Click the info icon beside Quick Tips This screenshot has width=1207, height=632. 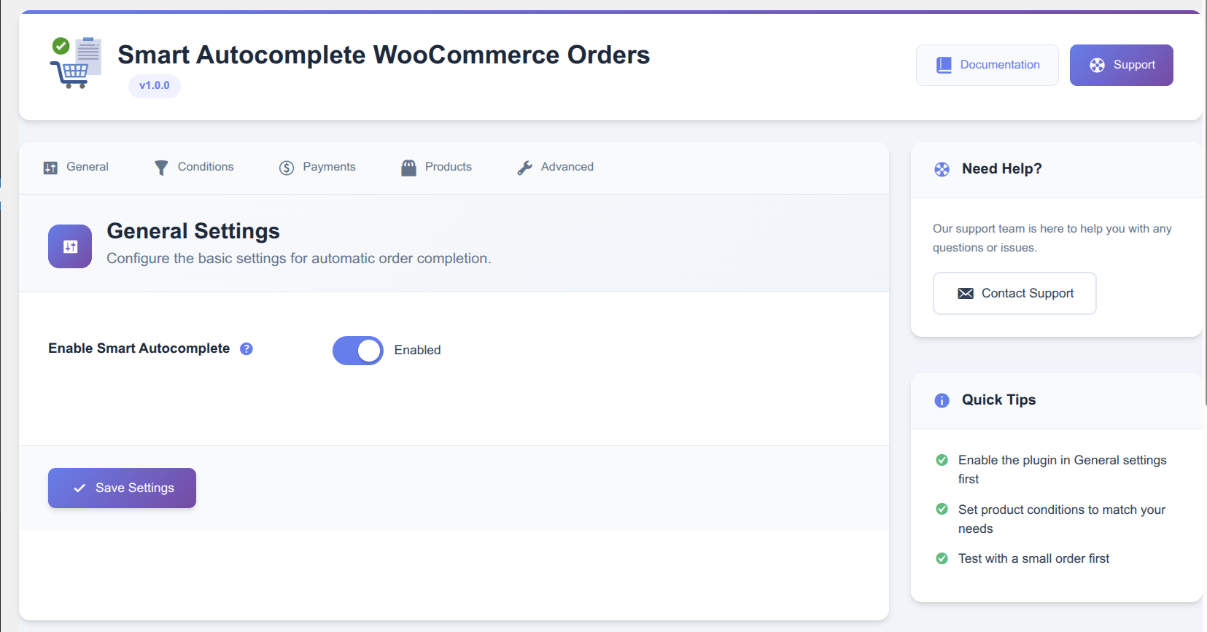coord(942,400)
